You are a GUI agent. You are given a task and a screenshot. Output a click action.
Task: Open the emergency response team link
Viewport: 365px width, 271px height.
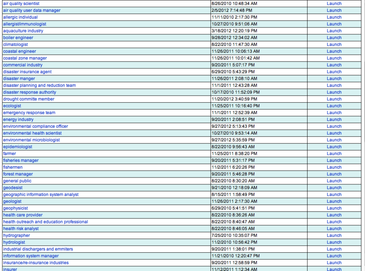click(29, 113)
